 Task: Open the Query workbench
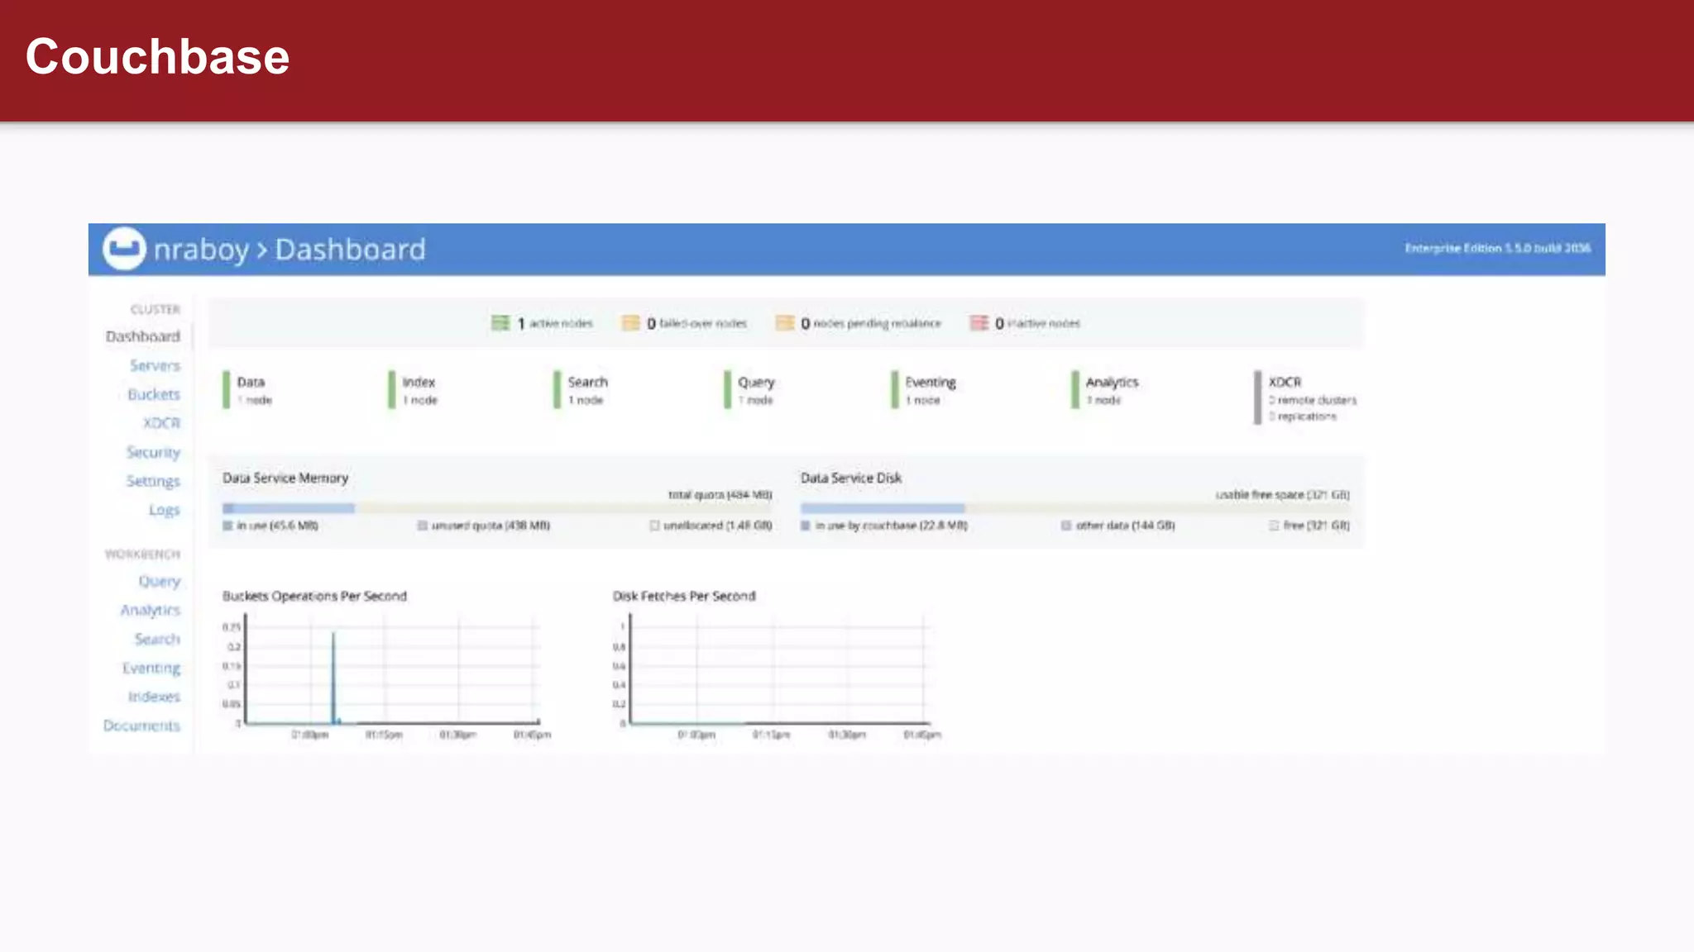coord(159,581)
